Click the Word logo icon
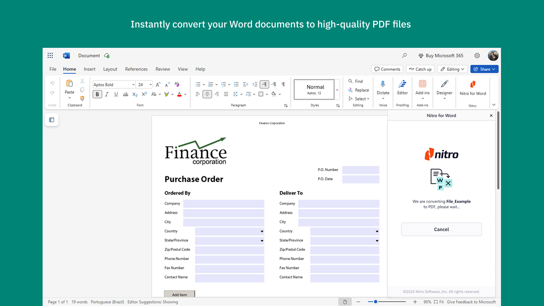The height and width of the screenshot is (306, 544). coord(66,55)
